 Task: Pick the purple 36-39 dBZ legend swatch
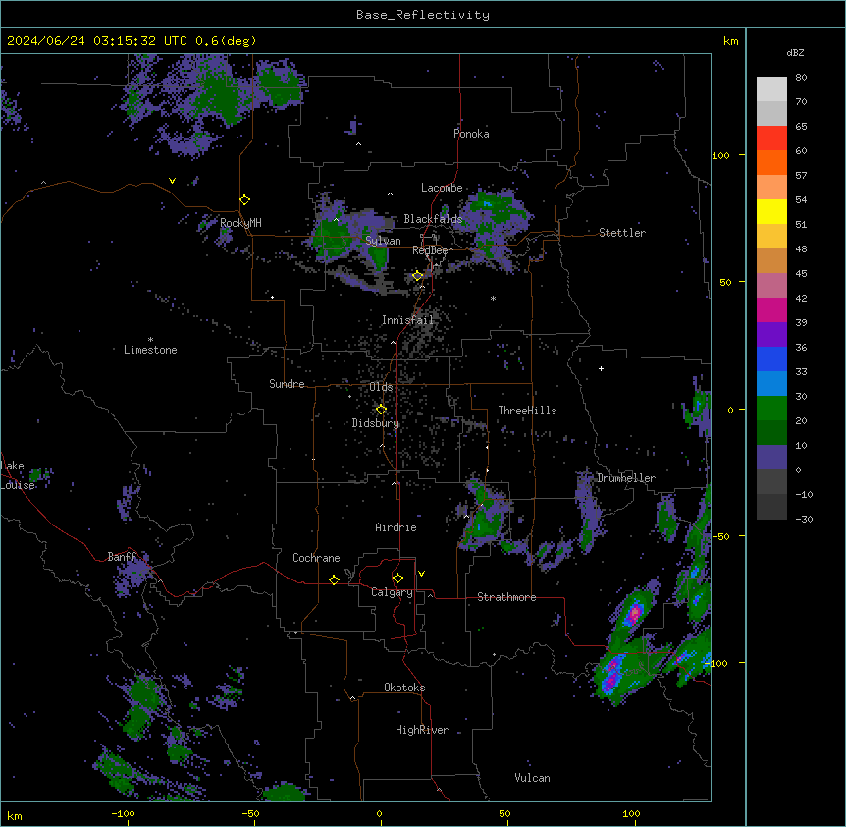pyautogui.click(x=771, y=335)
